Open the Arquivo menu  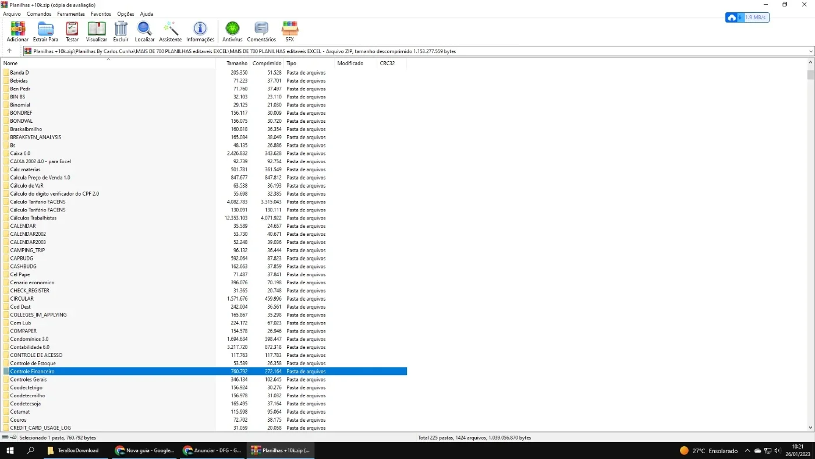12,14
